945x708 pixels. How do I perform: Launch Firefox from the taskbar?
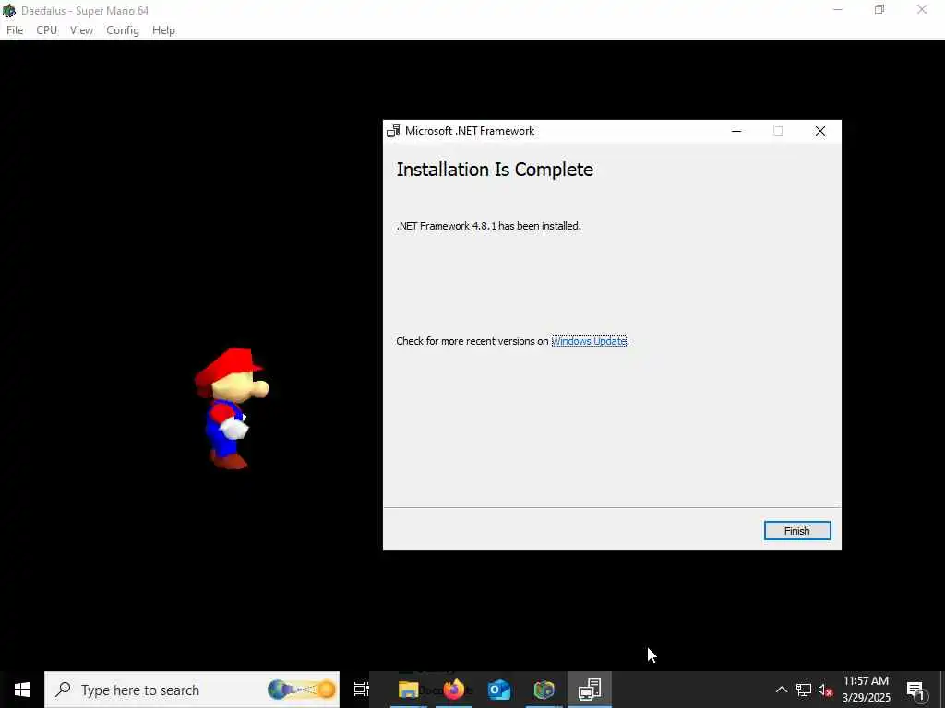(454, 690)
